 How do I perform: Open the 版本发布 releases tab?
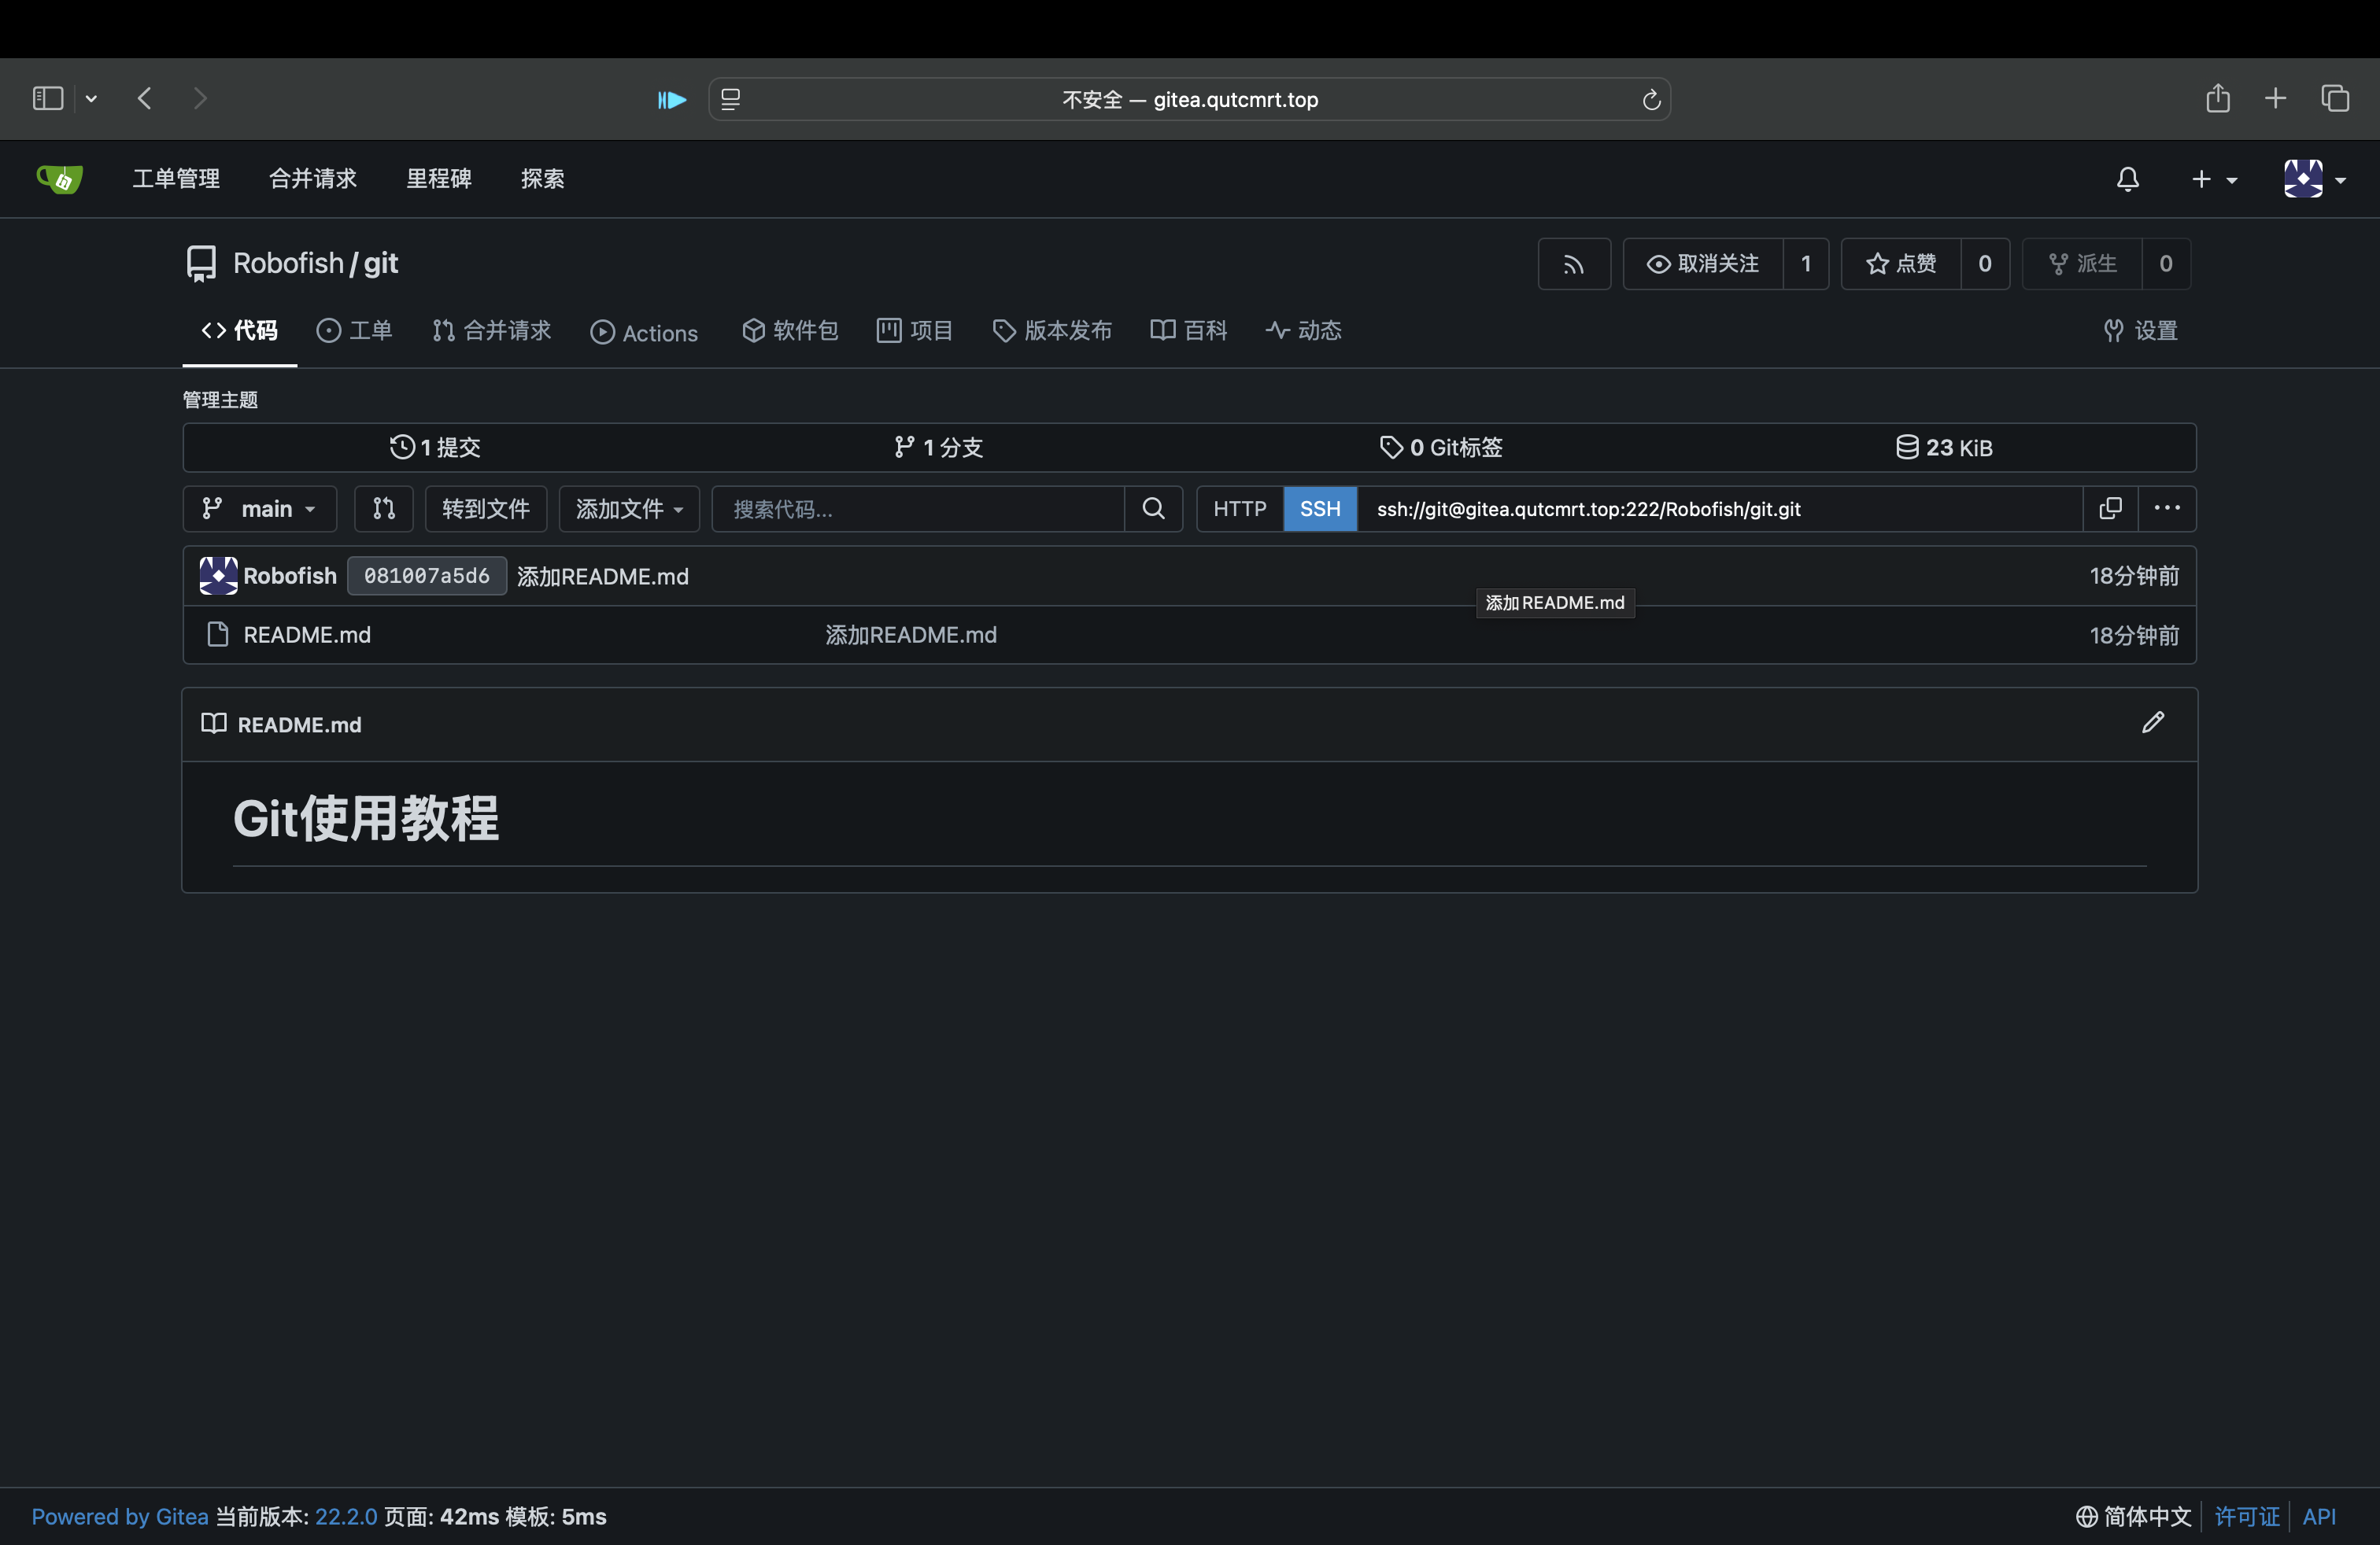point(1052,330)
